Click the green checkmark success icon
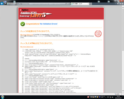The image size is (124, 99). (23, 24)
